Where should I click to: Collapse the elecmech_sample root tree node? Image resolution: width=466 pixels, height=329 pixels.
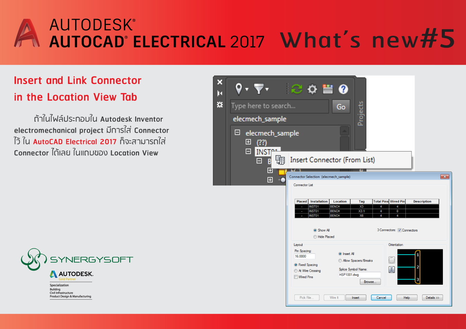pyautogui.click(x=237, y=132)
